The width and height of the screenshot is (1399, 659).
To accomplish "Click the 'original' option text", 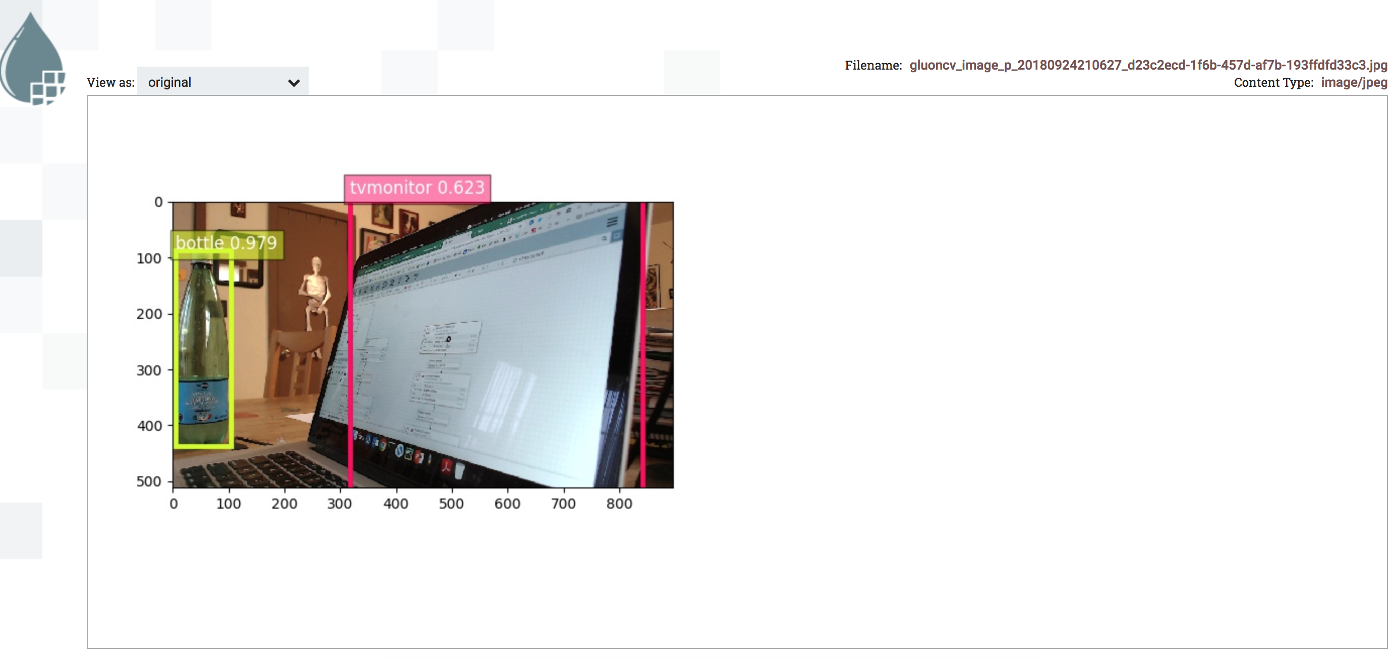I will tap(169, 82).
